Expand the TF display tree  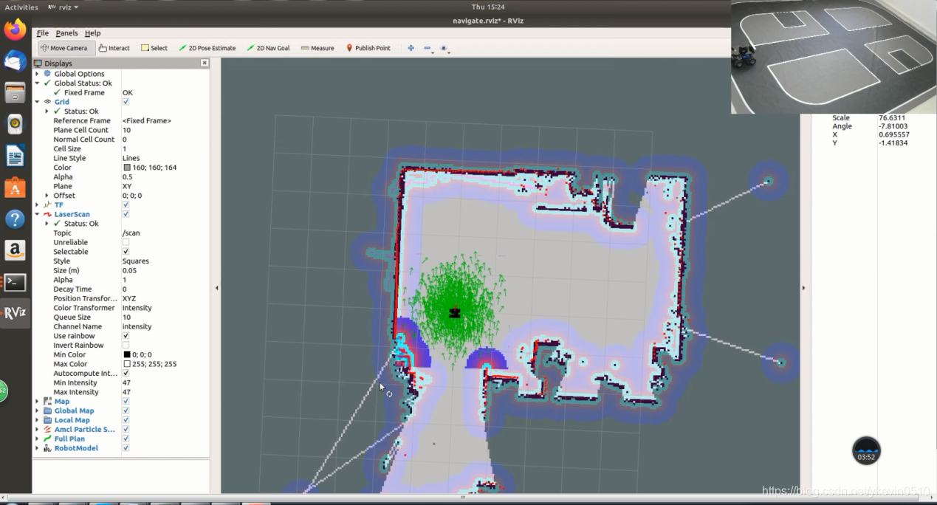(38, 205)
